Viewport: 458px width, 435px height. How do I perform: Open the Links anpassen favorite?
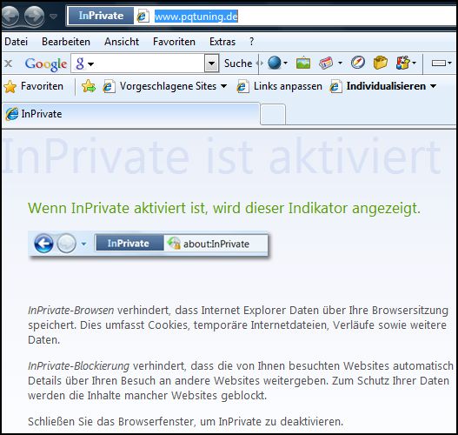pos(279,86)
